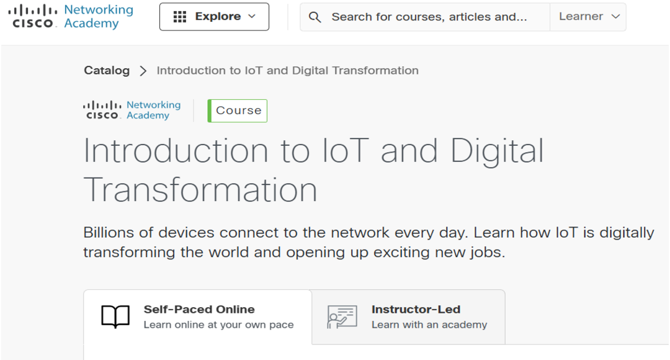Focus the search courses and articles field
The width and height of the screenshot is (670, 360).
(429, 17)
